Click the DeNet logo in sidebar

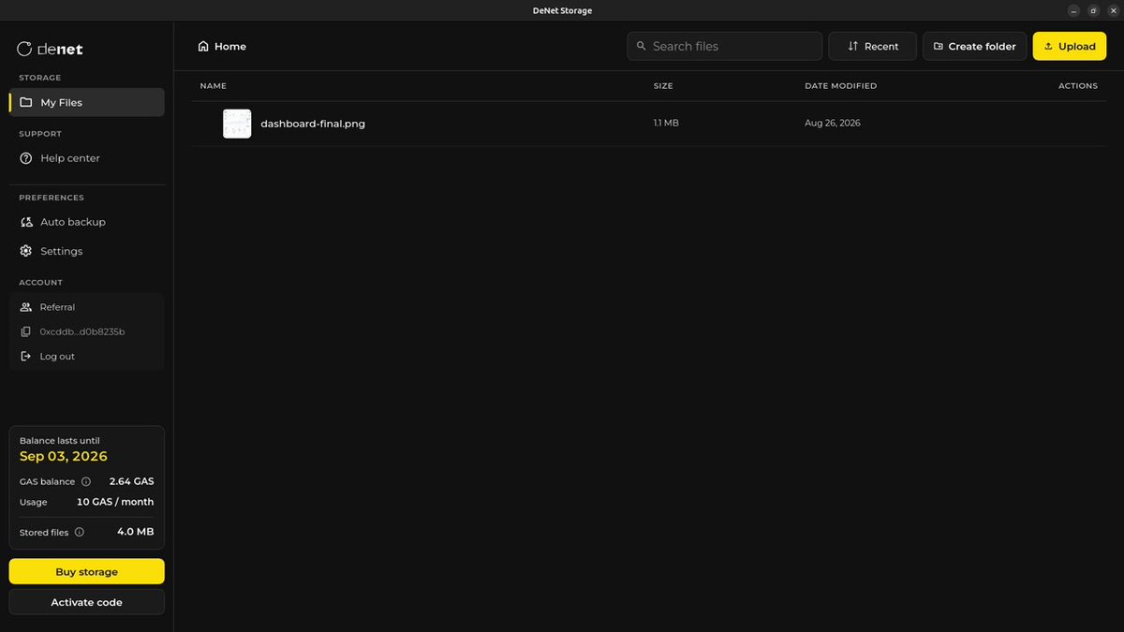point(51,49)
